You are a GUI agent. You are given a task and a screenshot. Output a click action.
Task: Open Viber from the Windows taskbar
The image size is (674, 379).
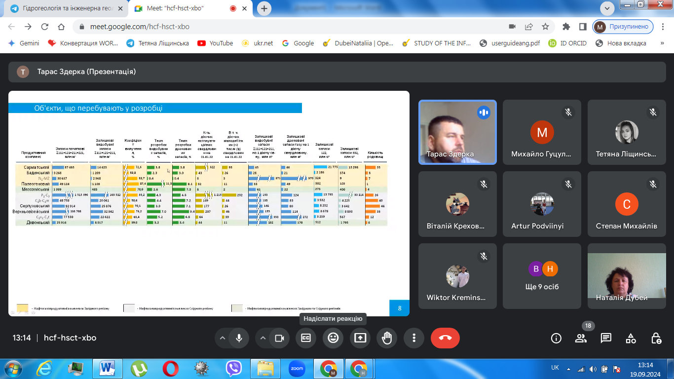pos(233,368)
